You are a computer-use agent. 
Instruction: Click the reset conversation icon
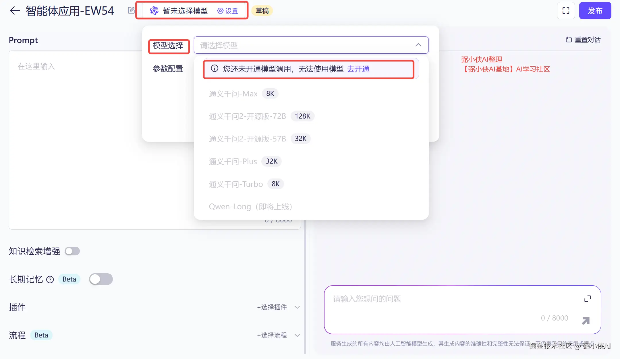[x=569, y=40]
